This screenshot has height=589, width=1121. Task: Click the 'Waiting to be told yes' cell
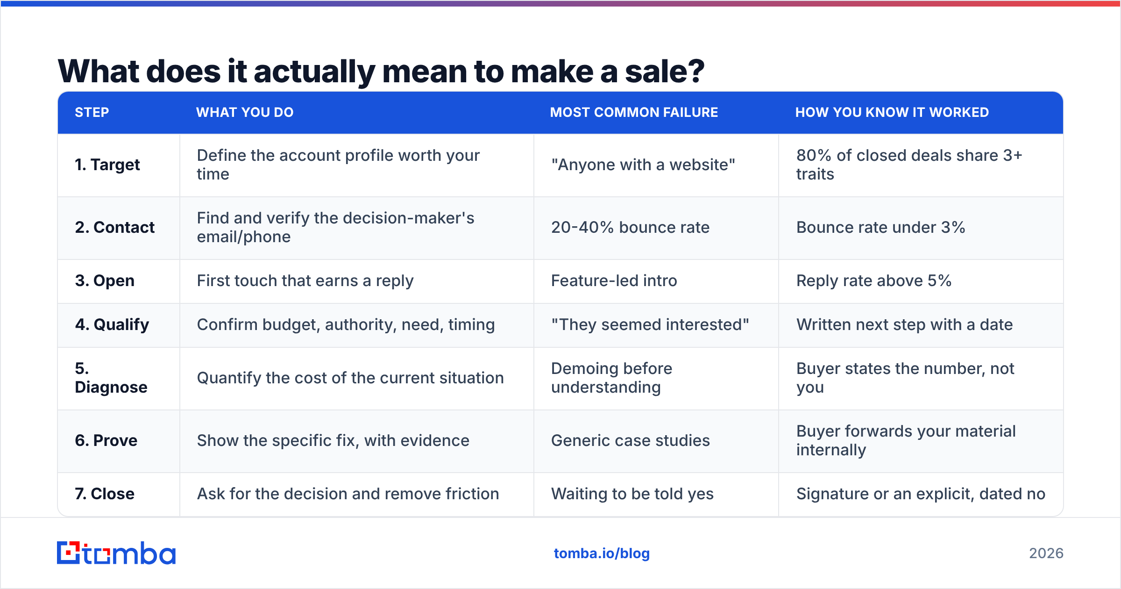click(x=656, y=495)
